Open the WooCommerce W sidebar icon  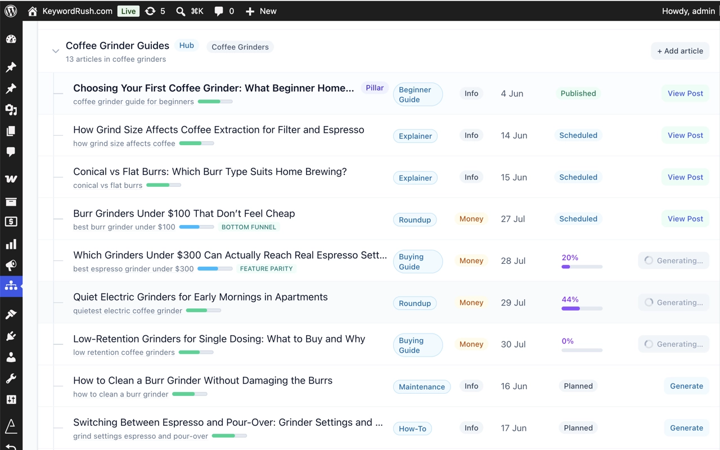[11, 179]
